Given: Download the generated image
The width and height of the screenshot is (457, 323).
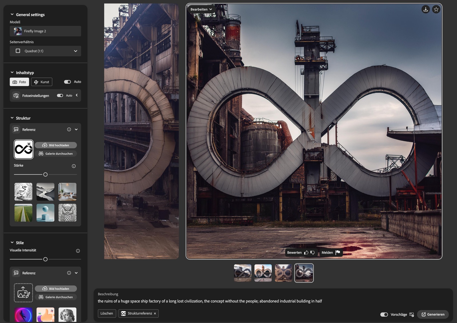Looking at the screenshot, I should (426, 9).
